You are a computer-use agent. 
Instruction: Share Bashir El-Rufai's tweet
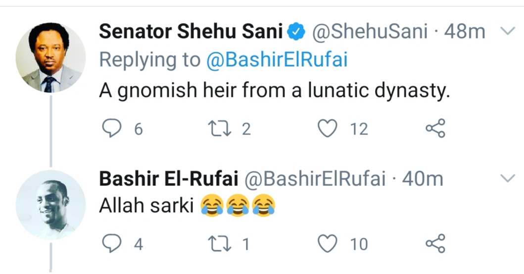pyautogui.click(x=435, y=244)
